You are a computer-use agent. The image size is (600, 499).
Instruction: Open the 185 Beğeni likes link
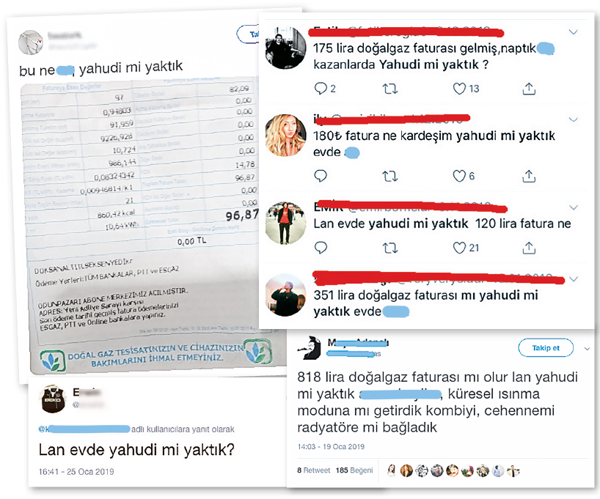pyautogui.click(x=354, y=470)
